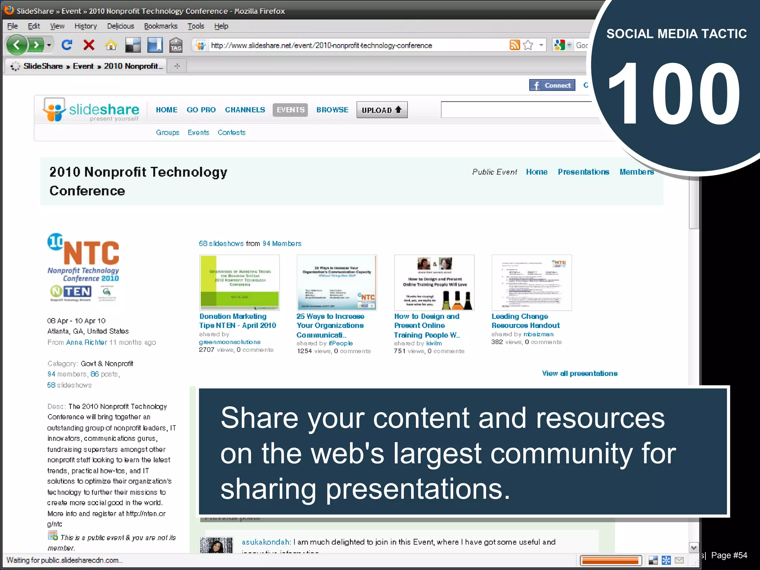This screenshot has height=570, width=760.
Task: Open the back/forward history dropdown arrow
Action: click(49, 46)
